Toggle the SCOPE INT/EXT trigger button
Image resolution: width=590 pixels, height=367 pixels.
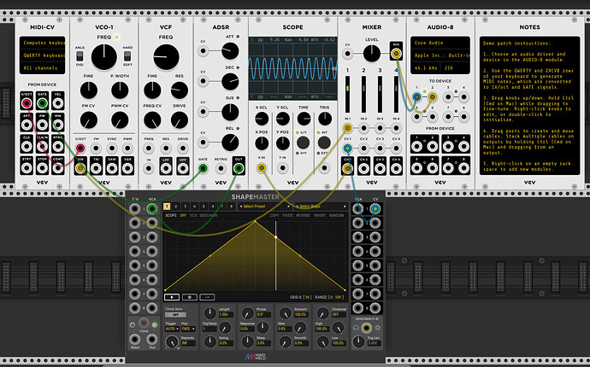[x=324, y=143]
